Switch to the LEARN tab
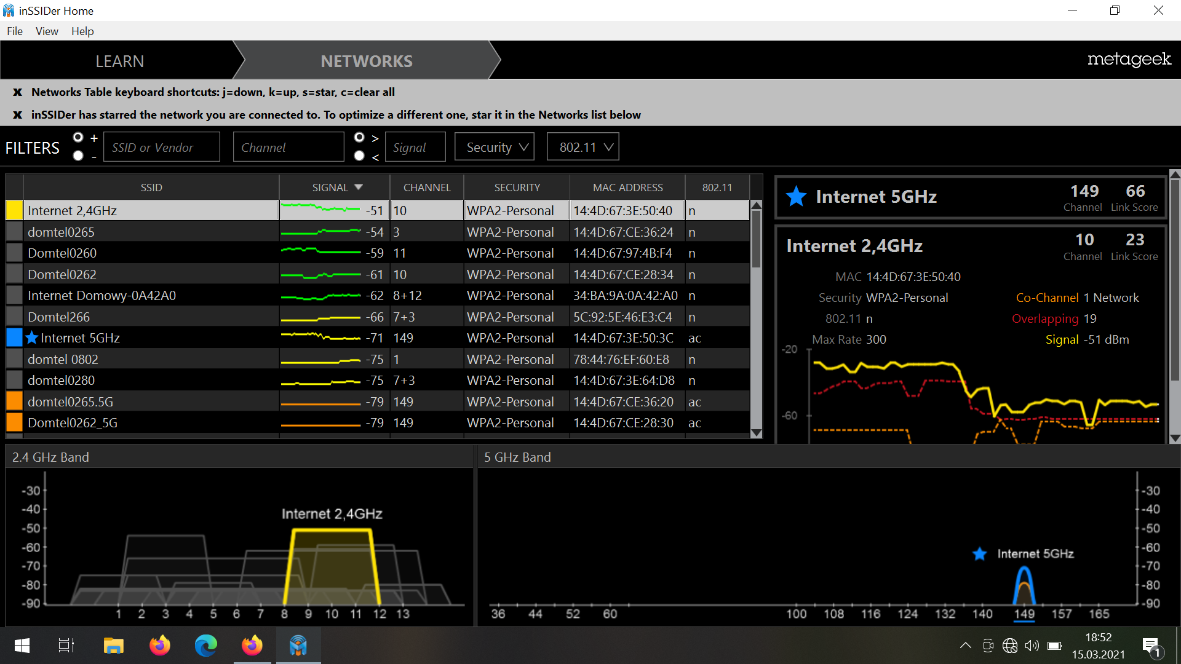1181x664 pixels. point(120,61)
